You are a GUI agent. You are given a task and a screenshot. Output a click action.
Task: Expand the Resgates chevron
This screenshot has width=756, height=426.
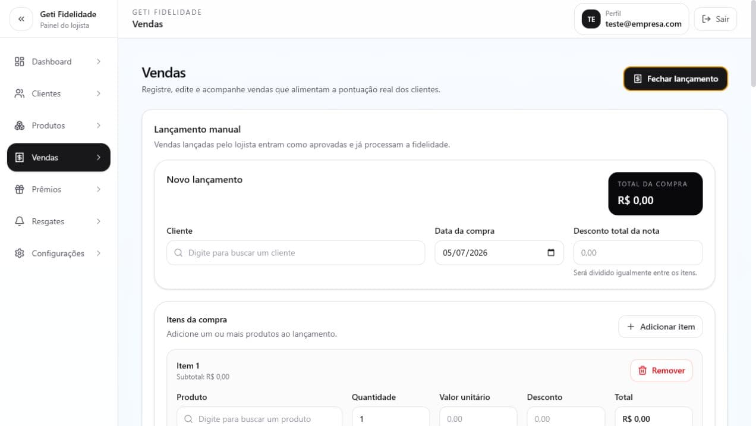pos(98,221)
